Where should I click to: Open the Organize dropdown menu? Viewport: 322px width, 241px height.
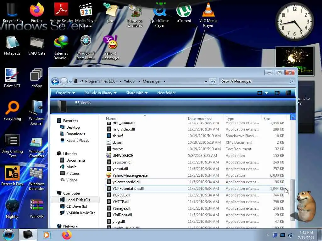[65, 93]
